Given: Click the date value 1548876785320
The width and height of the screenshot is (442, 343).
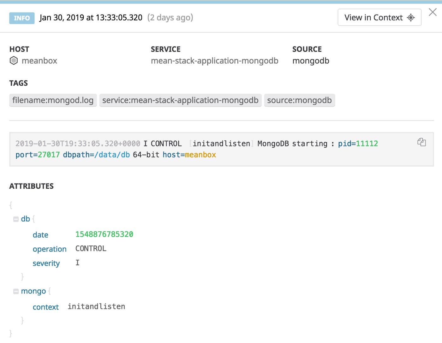Looking at the screenshot, I should 104,234.
